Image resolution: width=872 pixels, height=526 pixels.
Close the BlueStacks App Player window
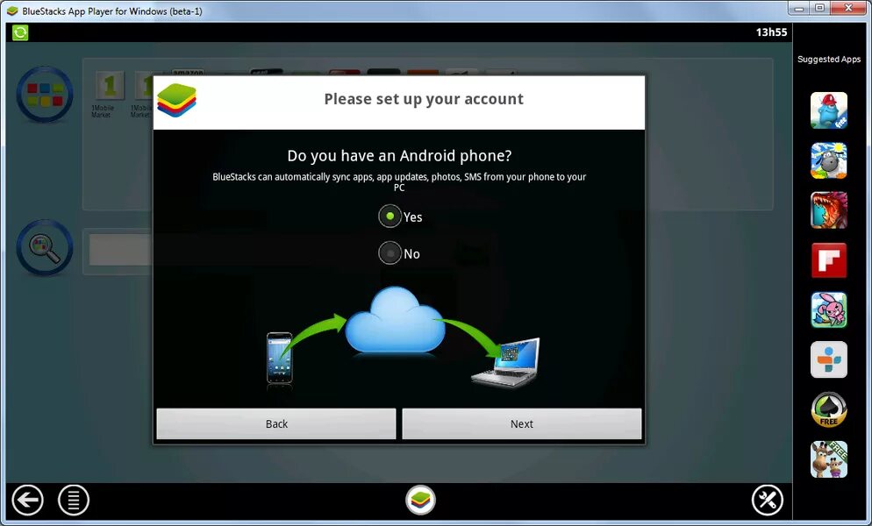click(x=848, y=9)
